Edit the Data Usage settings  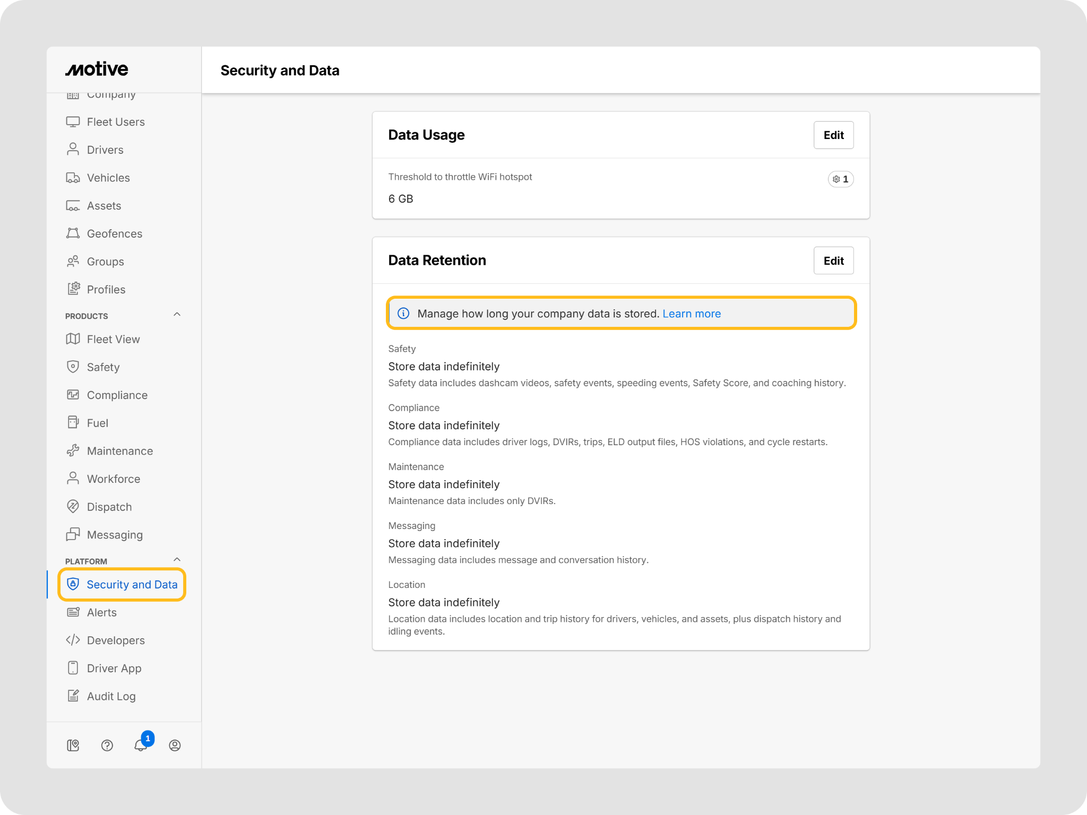tap(833, 135)
